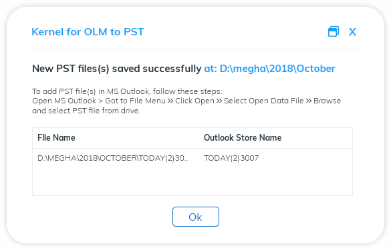Click the follow these steps text
The image size is (391, 250).
click(x=187, y=91)
